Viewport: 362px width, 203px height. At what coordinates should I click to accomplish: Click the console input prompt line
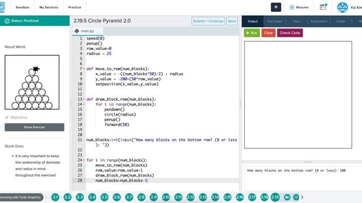tap(296, 170)
